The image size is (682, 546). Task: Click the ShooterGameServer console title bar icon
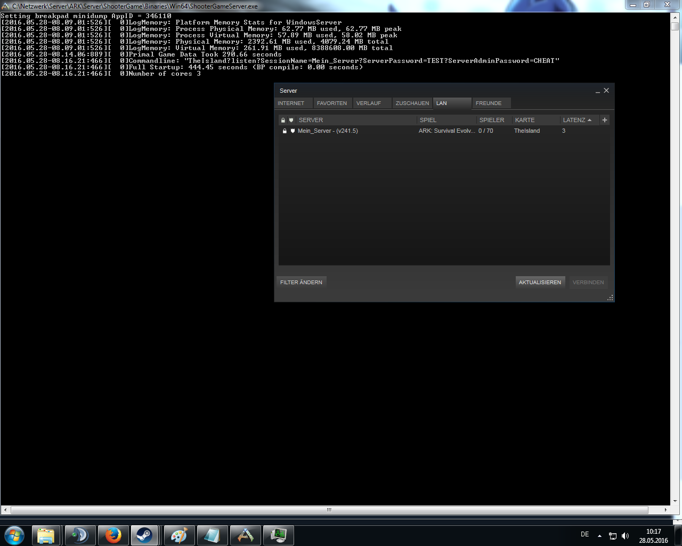(x=6, y=6)
